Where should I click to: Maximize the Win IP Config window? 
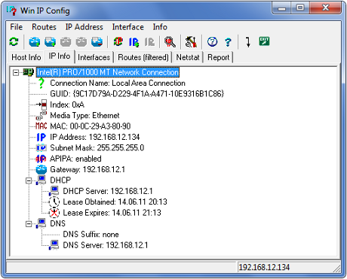pos(300,8)
